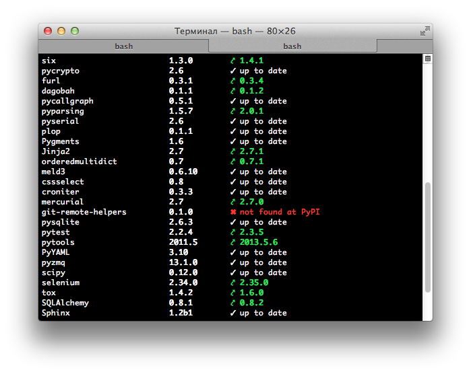The height and width of the screenshot is (374, 471).
Task: Click the 'pycallgraph' package name
Action: [67, 102]
